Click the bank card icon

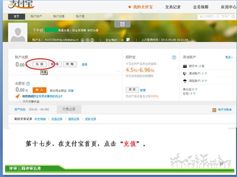pyautogui.click(x=185, y=66)
